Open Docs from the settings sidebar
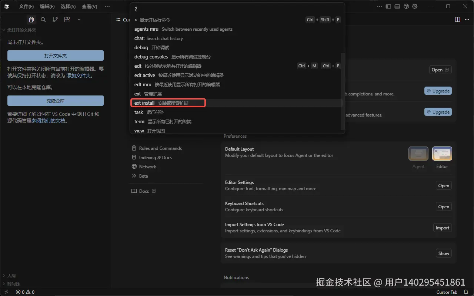474x296 pixels. [x=143, y=191]
